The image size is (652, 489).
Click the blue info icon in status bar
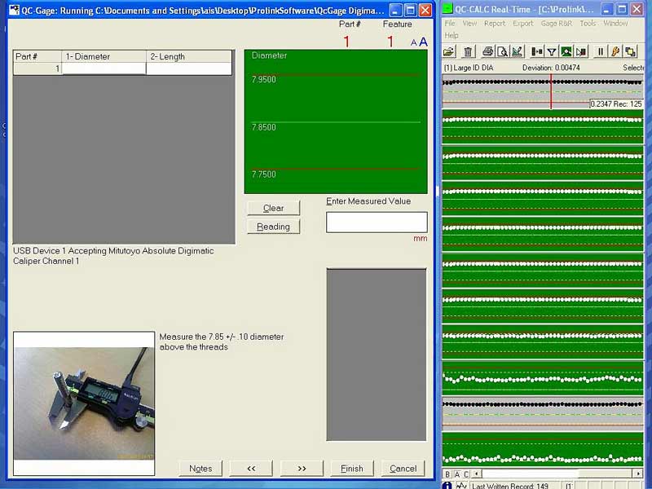447,486
